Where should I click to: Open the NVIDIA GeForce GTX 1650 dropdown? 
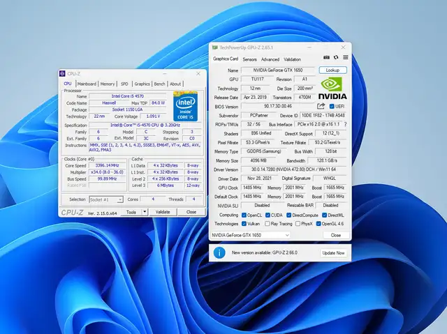[x=250, y=235]
